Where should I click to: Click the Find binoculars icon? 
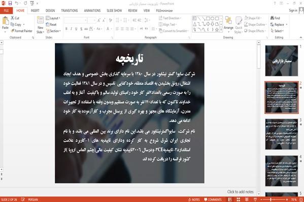(x=272, y=18)
